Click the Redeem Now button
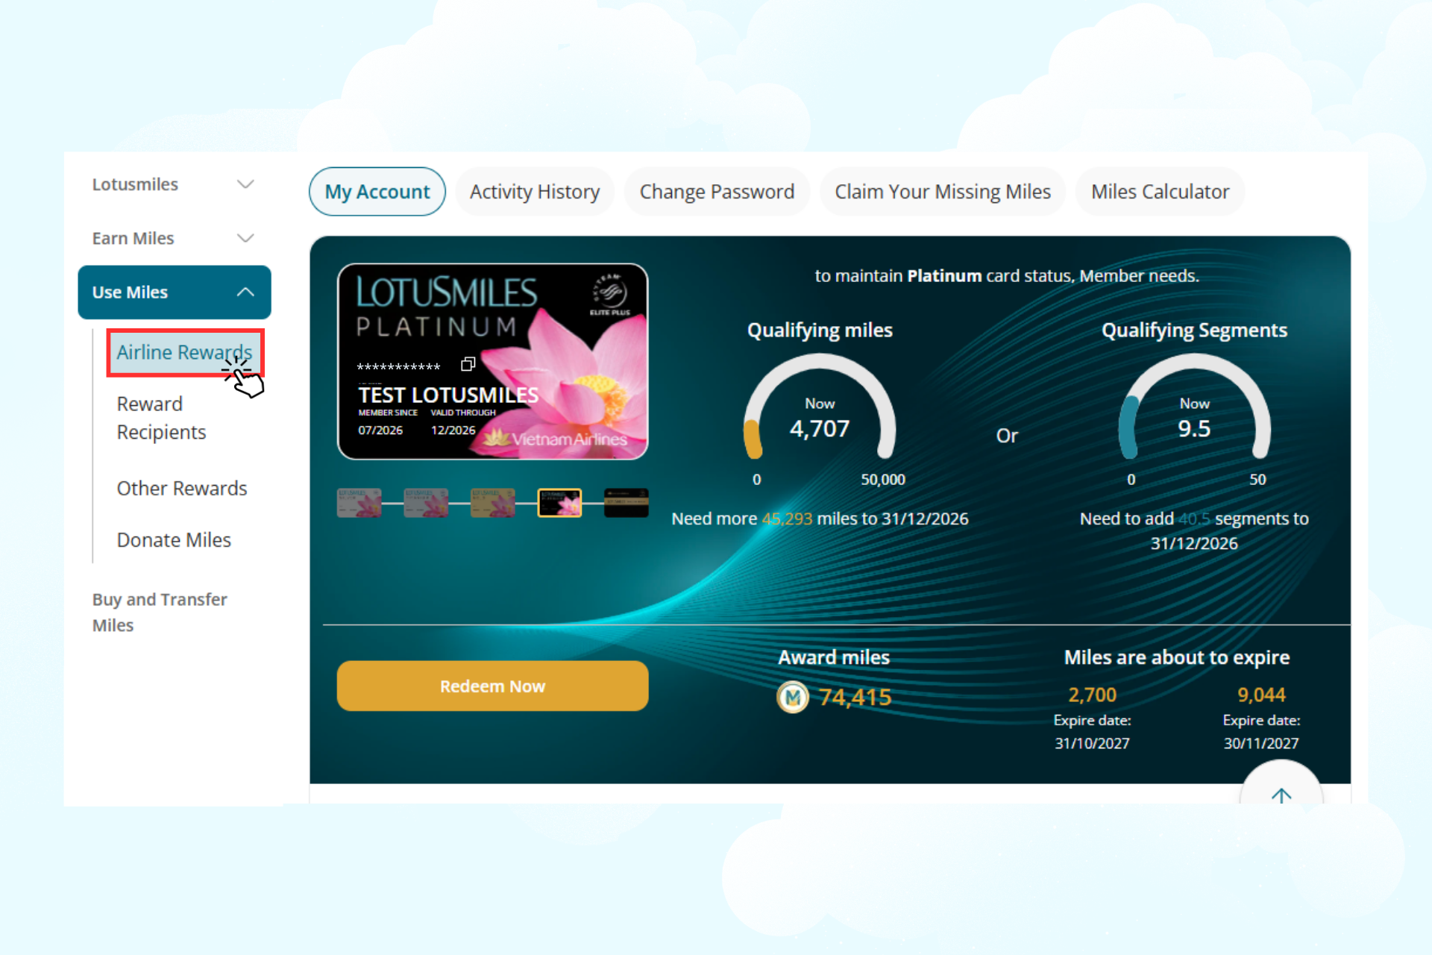This screenshot has width=1432, height=955. pyautogui.click(x=492, y=686)
